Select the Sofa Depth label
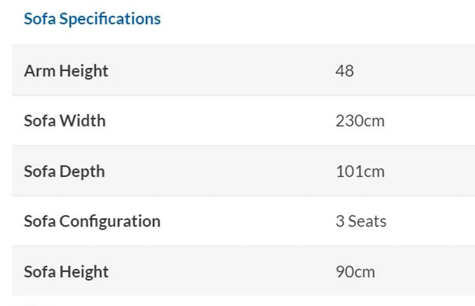Viewport: 475px width, 306px height. click(64, 172)
